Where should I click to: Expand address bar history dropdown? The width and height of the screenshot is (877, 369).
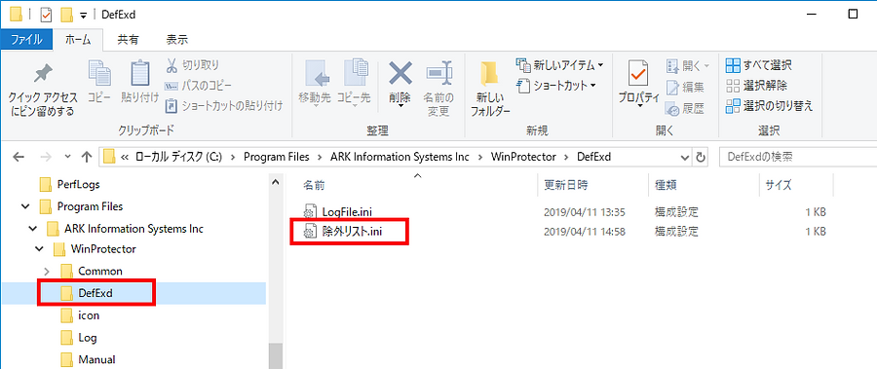click(x=686, y=158)
